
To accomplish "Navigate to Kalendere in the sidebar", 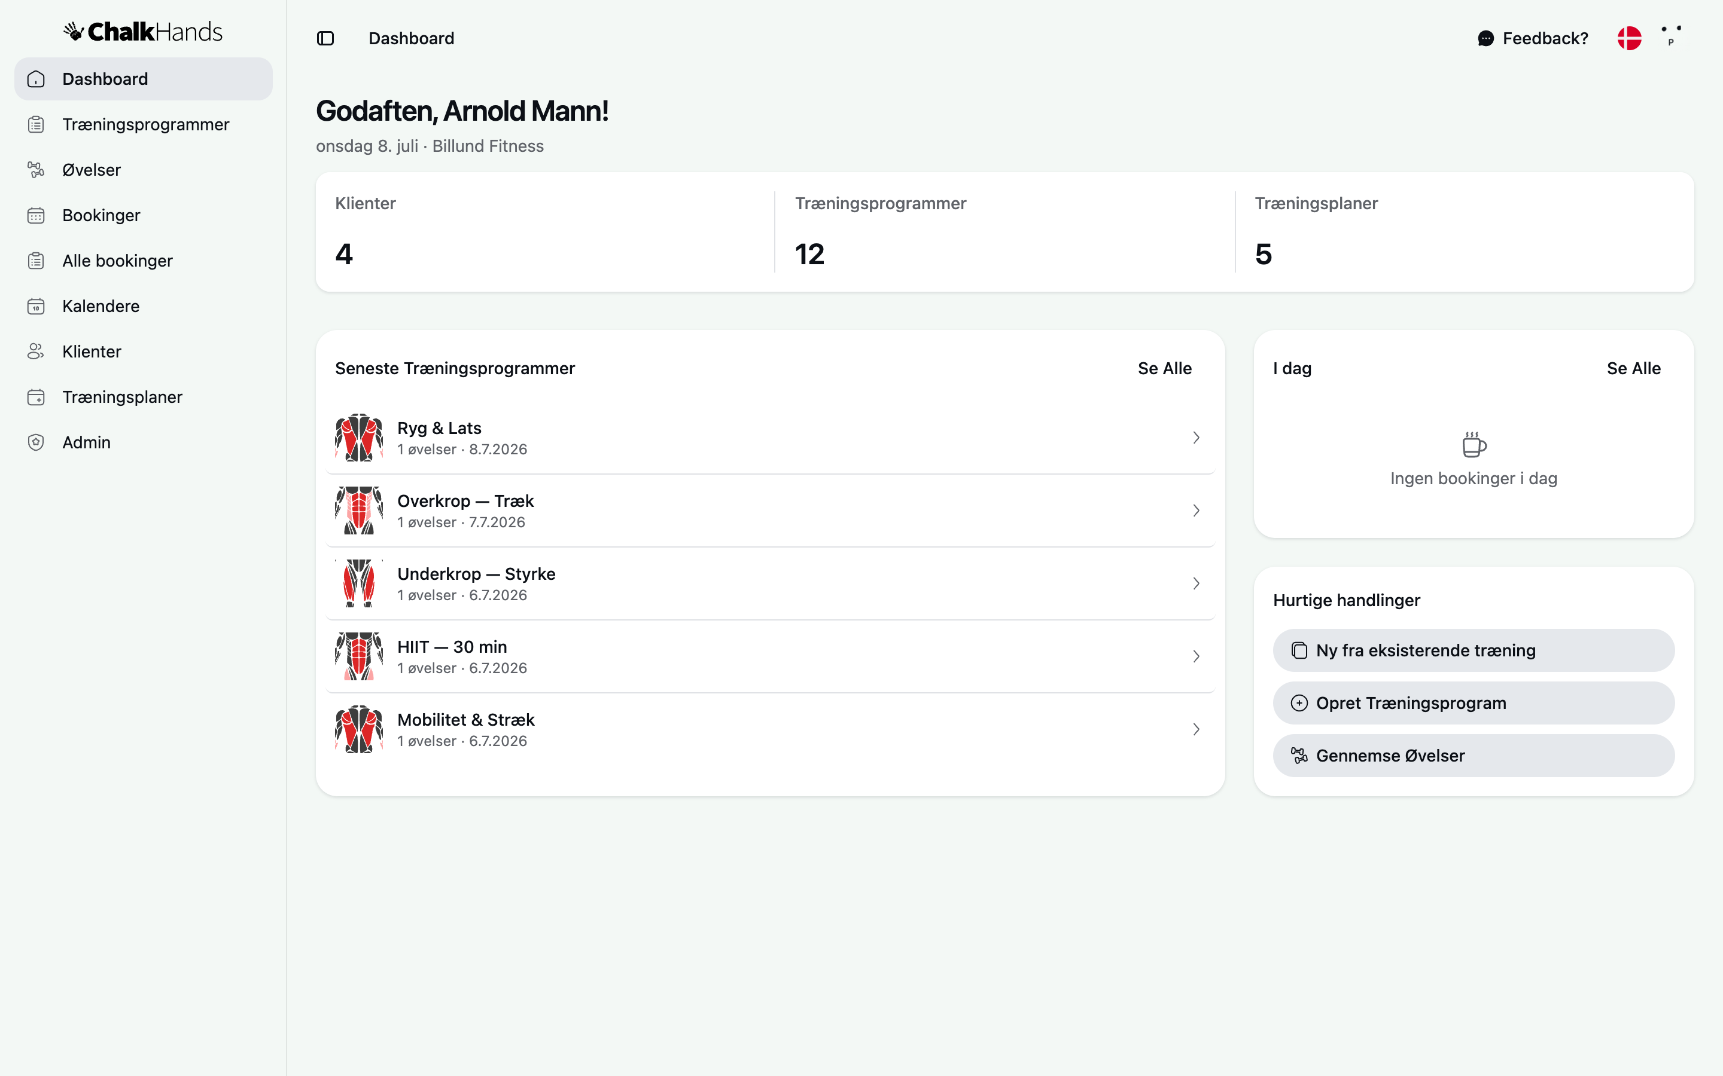I will (x=143, y=307).
